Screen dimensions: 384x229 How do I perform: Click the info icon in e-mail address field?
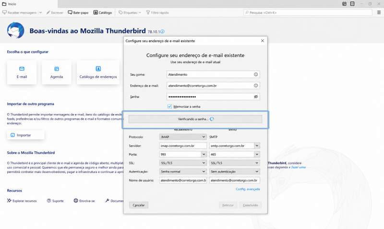[x=256, y=86]
